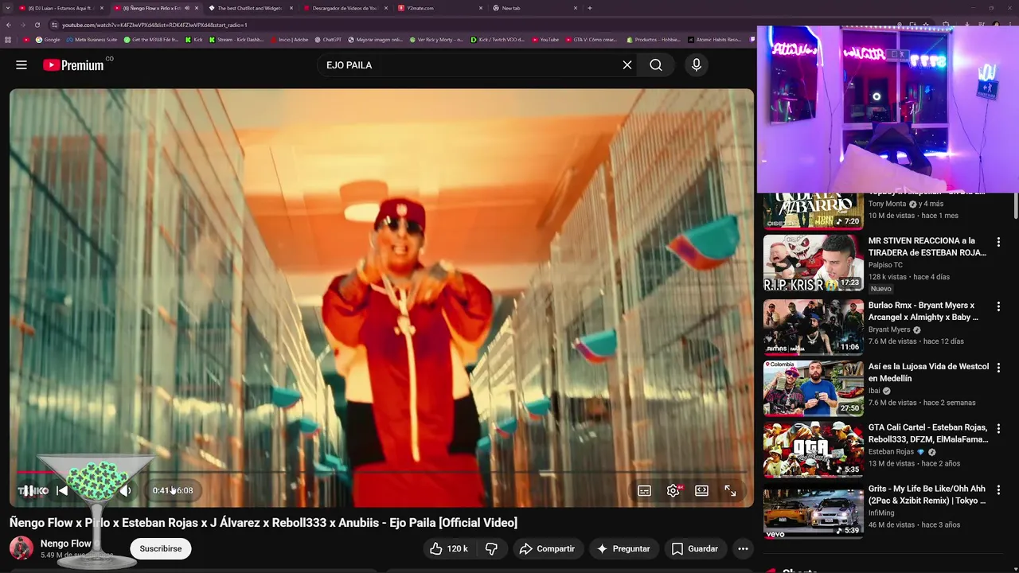Open a new browser tab with plus

590,8
